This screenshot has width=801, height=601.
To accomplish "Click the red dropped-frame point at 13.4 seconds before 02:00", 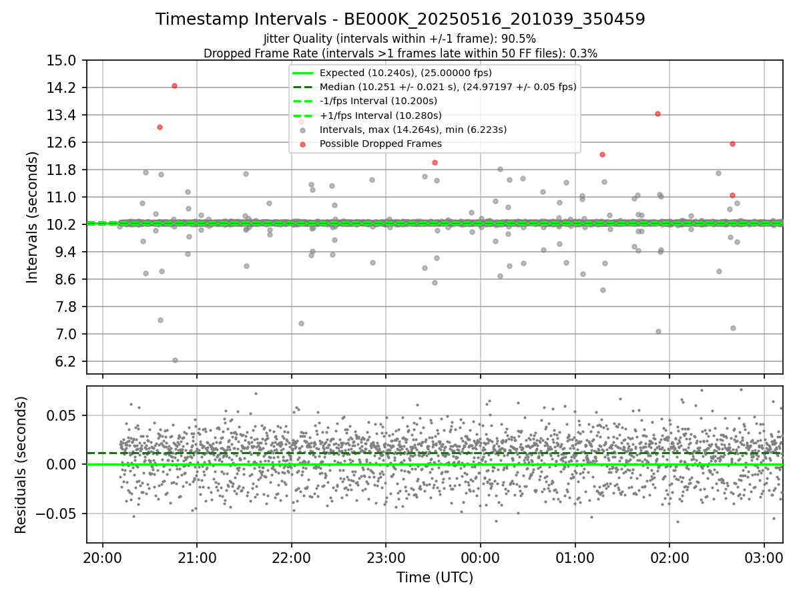I will coord(657,114).
